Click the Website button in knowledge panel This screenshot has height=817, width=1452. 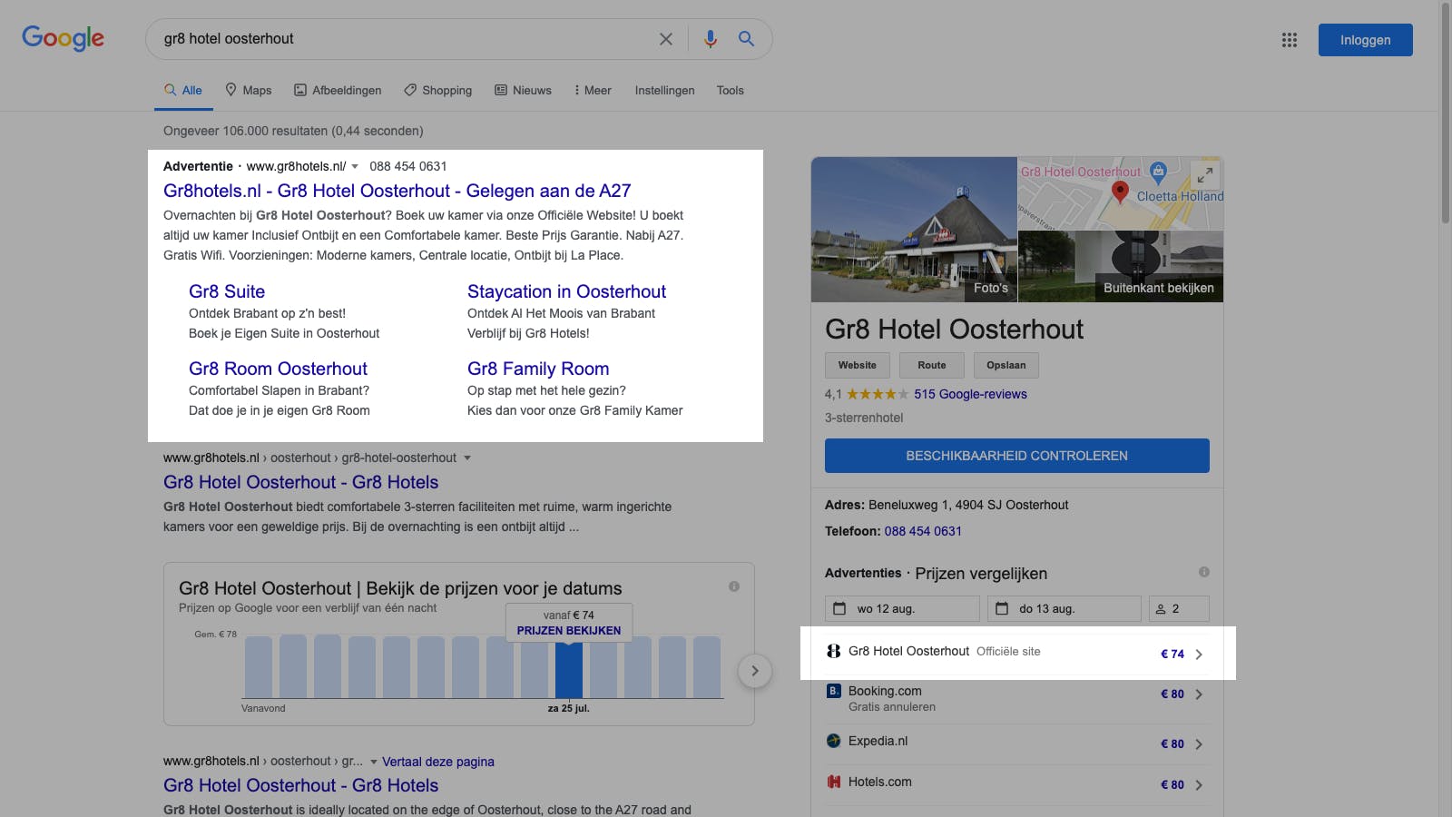point(858,365)
